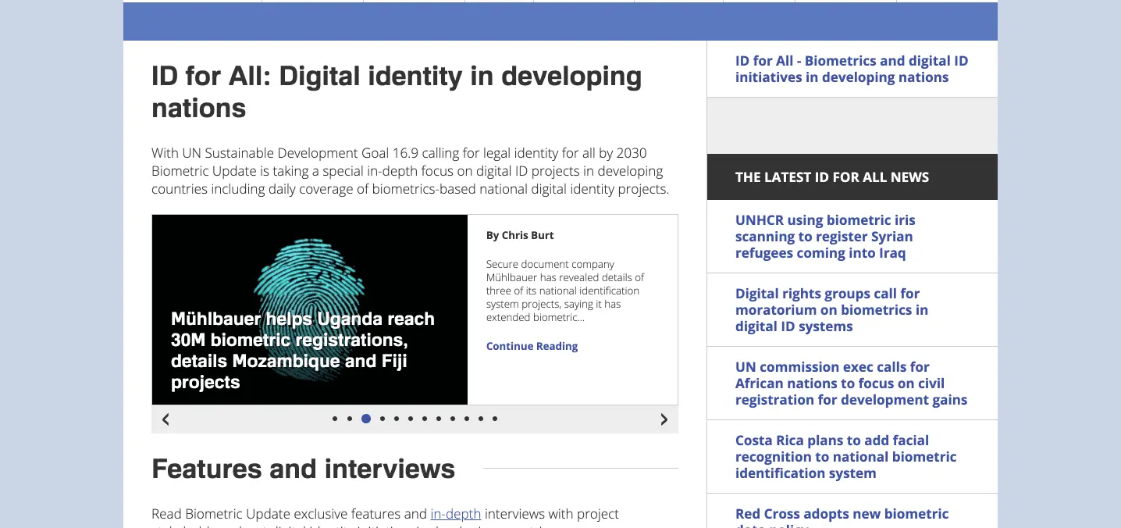1121x528 pixels.
Task: View the Costa Rica facial recognition article
Action: coord(845,457)
